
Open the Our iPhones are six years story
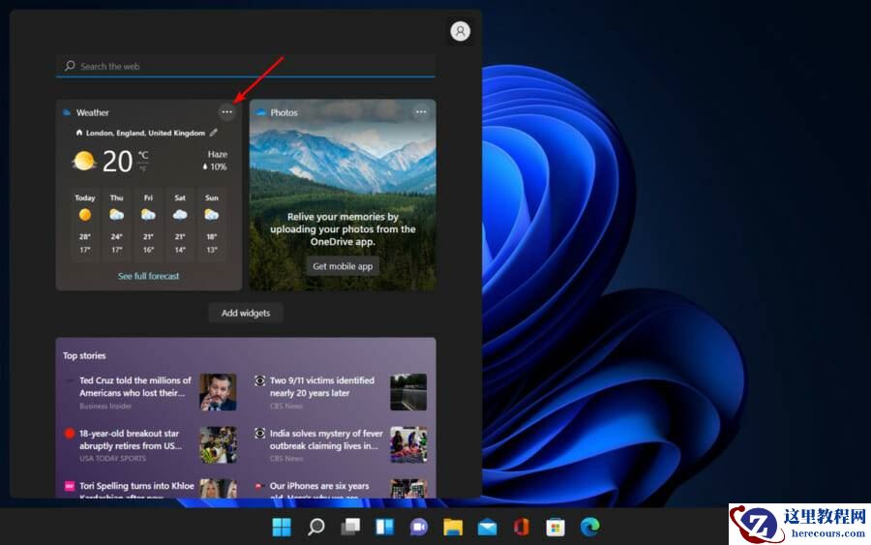click(x=319, y=489)
